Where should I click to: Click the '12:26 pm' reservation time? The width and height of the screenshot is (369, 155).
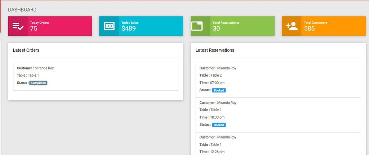pyautogui.click(x=217, y=152)
